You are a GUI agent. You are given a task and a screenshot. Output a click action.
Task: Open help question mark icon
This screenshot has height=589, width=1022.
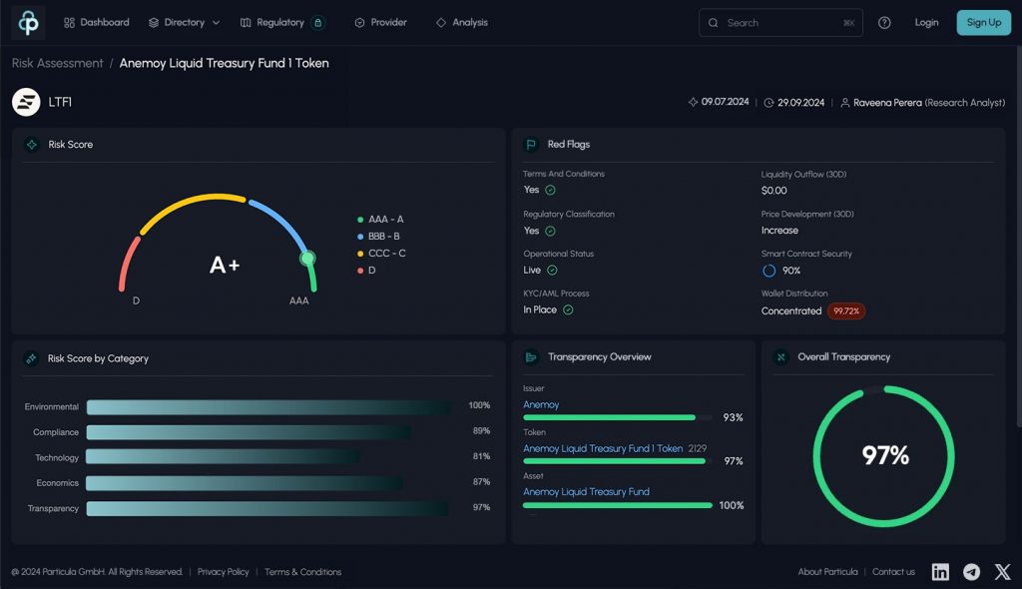(884, 23)
